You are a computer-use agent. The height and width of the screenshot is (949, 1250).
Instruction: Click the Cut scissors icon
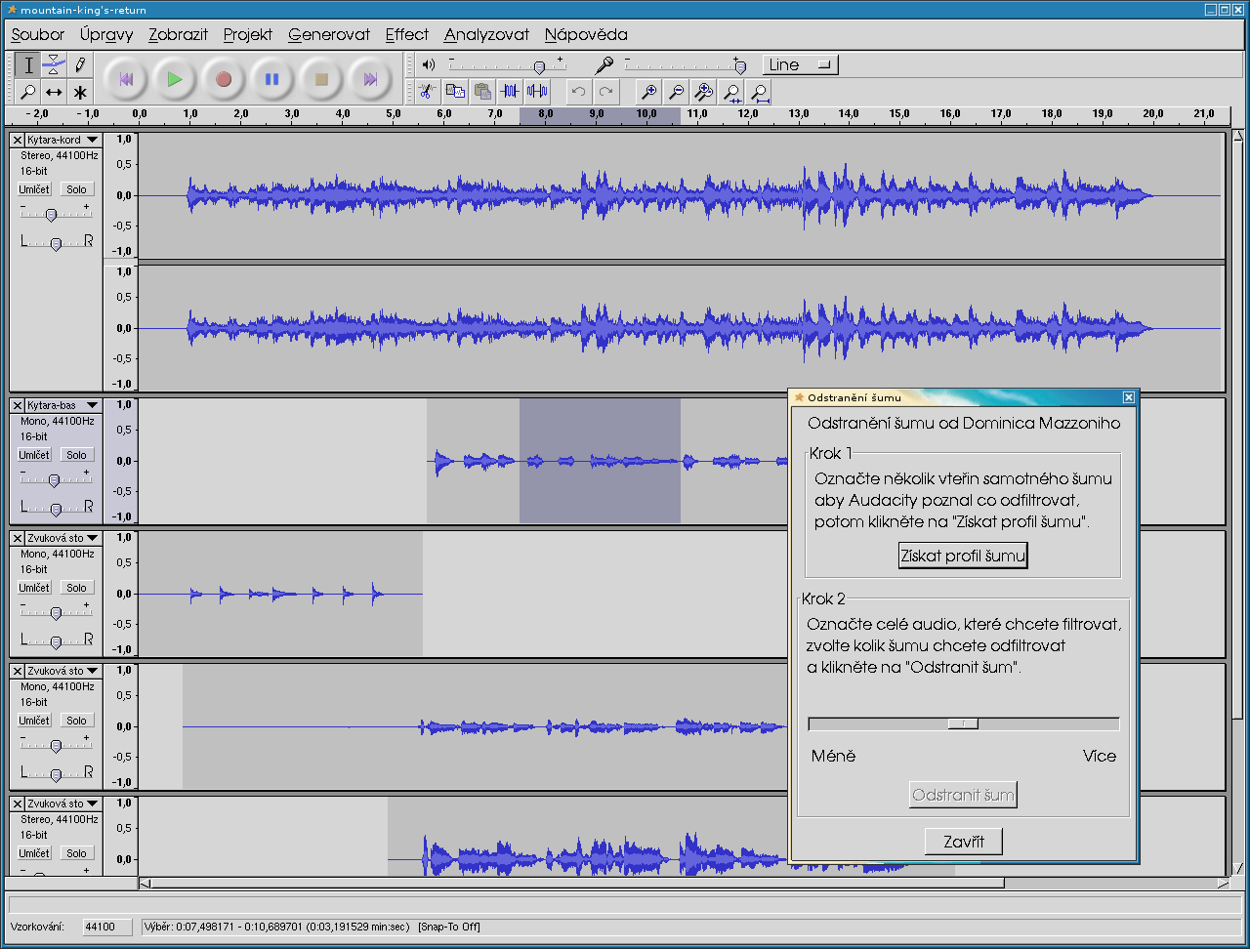[x=427, y=92]
